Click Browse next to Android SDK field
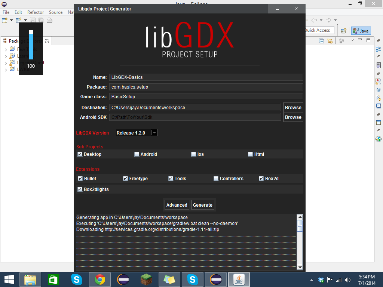This screenshot has width=383, height=287. (x=293, y=117)
